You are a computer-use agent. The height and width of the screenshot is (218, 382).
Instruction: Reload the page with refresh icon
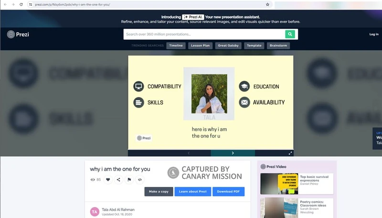pyautogui.click(x=21, y=4)
